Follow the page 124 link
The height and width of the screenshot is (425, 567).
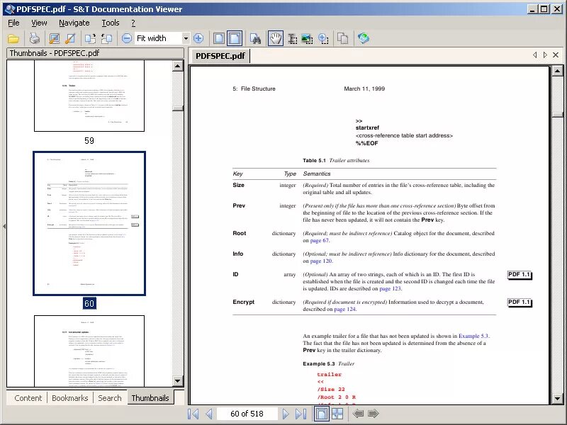(344, 310)
